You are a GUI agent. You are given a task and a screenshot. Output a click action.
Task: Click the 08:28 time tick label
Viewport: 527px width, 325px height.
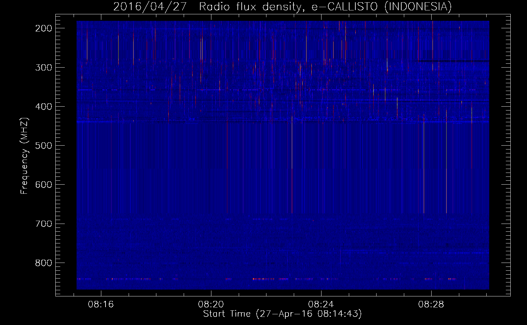pos(431,305)
